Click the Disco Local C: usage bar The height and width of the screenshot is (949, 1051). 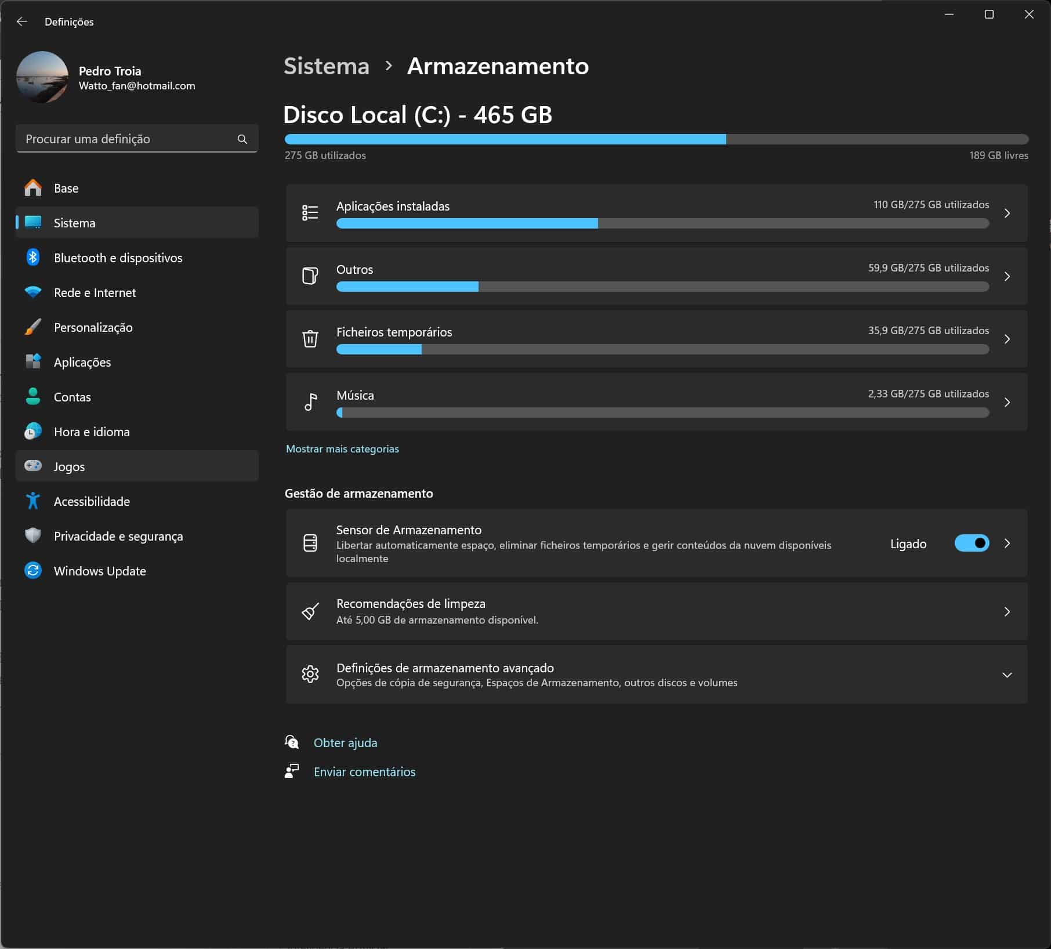656,139
